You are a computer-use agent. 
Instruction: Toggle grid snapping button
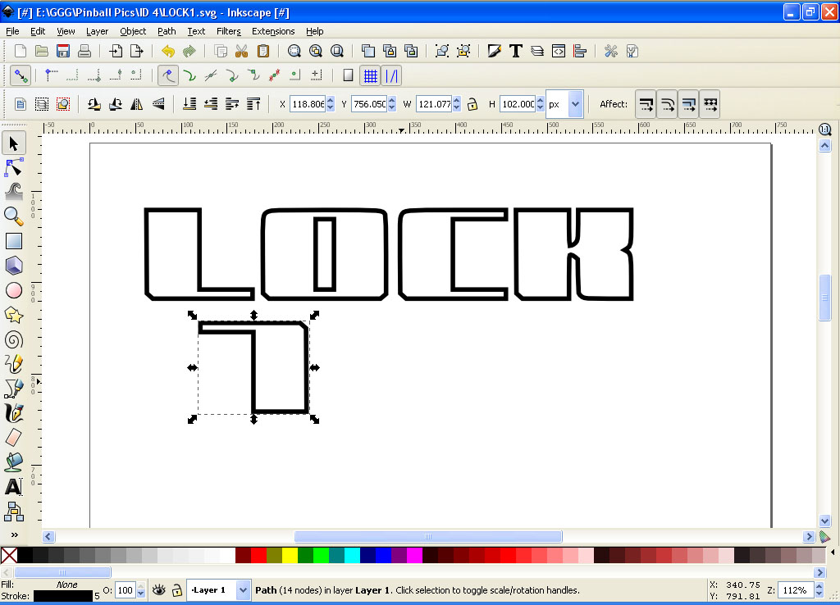pyautogui.click(x=371, y=75)
